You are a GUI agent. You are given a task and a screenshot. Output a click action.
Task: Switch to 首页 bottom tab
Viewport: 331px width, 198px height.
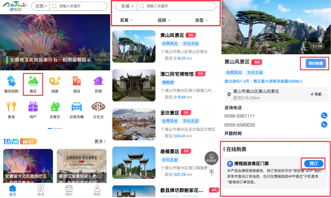point(13,190)
